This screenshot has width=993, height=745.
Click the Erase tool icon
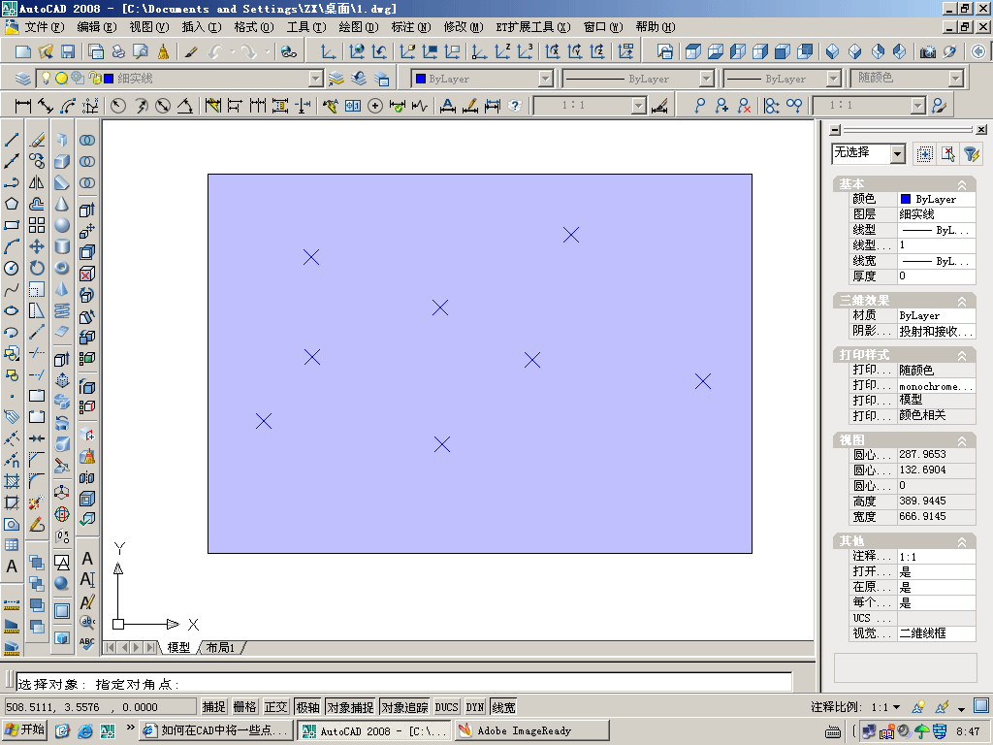coord(37,140)
